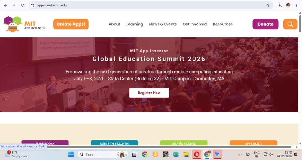Open the Chrome three-dot menu

click(297, 5)
